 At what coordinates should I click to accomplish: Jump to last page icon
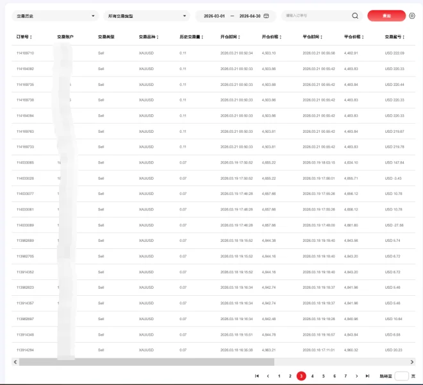(367, 376)
